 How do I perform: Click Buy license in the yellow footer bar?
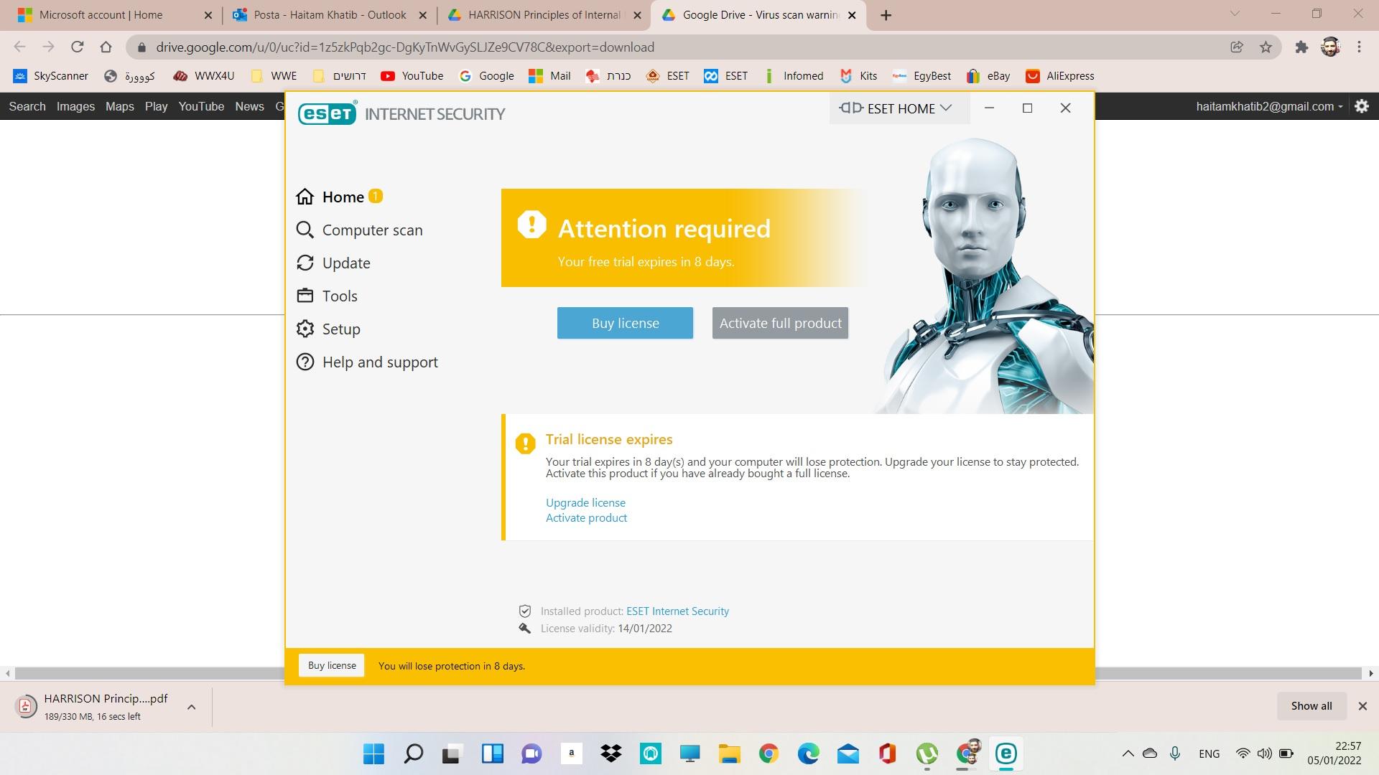coord(332,665)
